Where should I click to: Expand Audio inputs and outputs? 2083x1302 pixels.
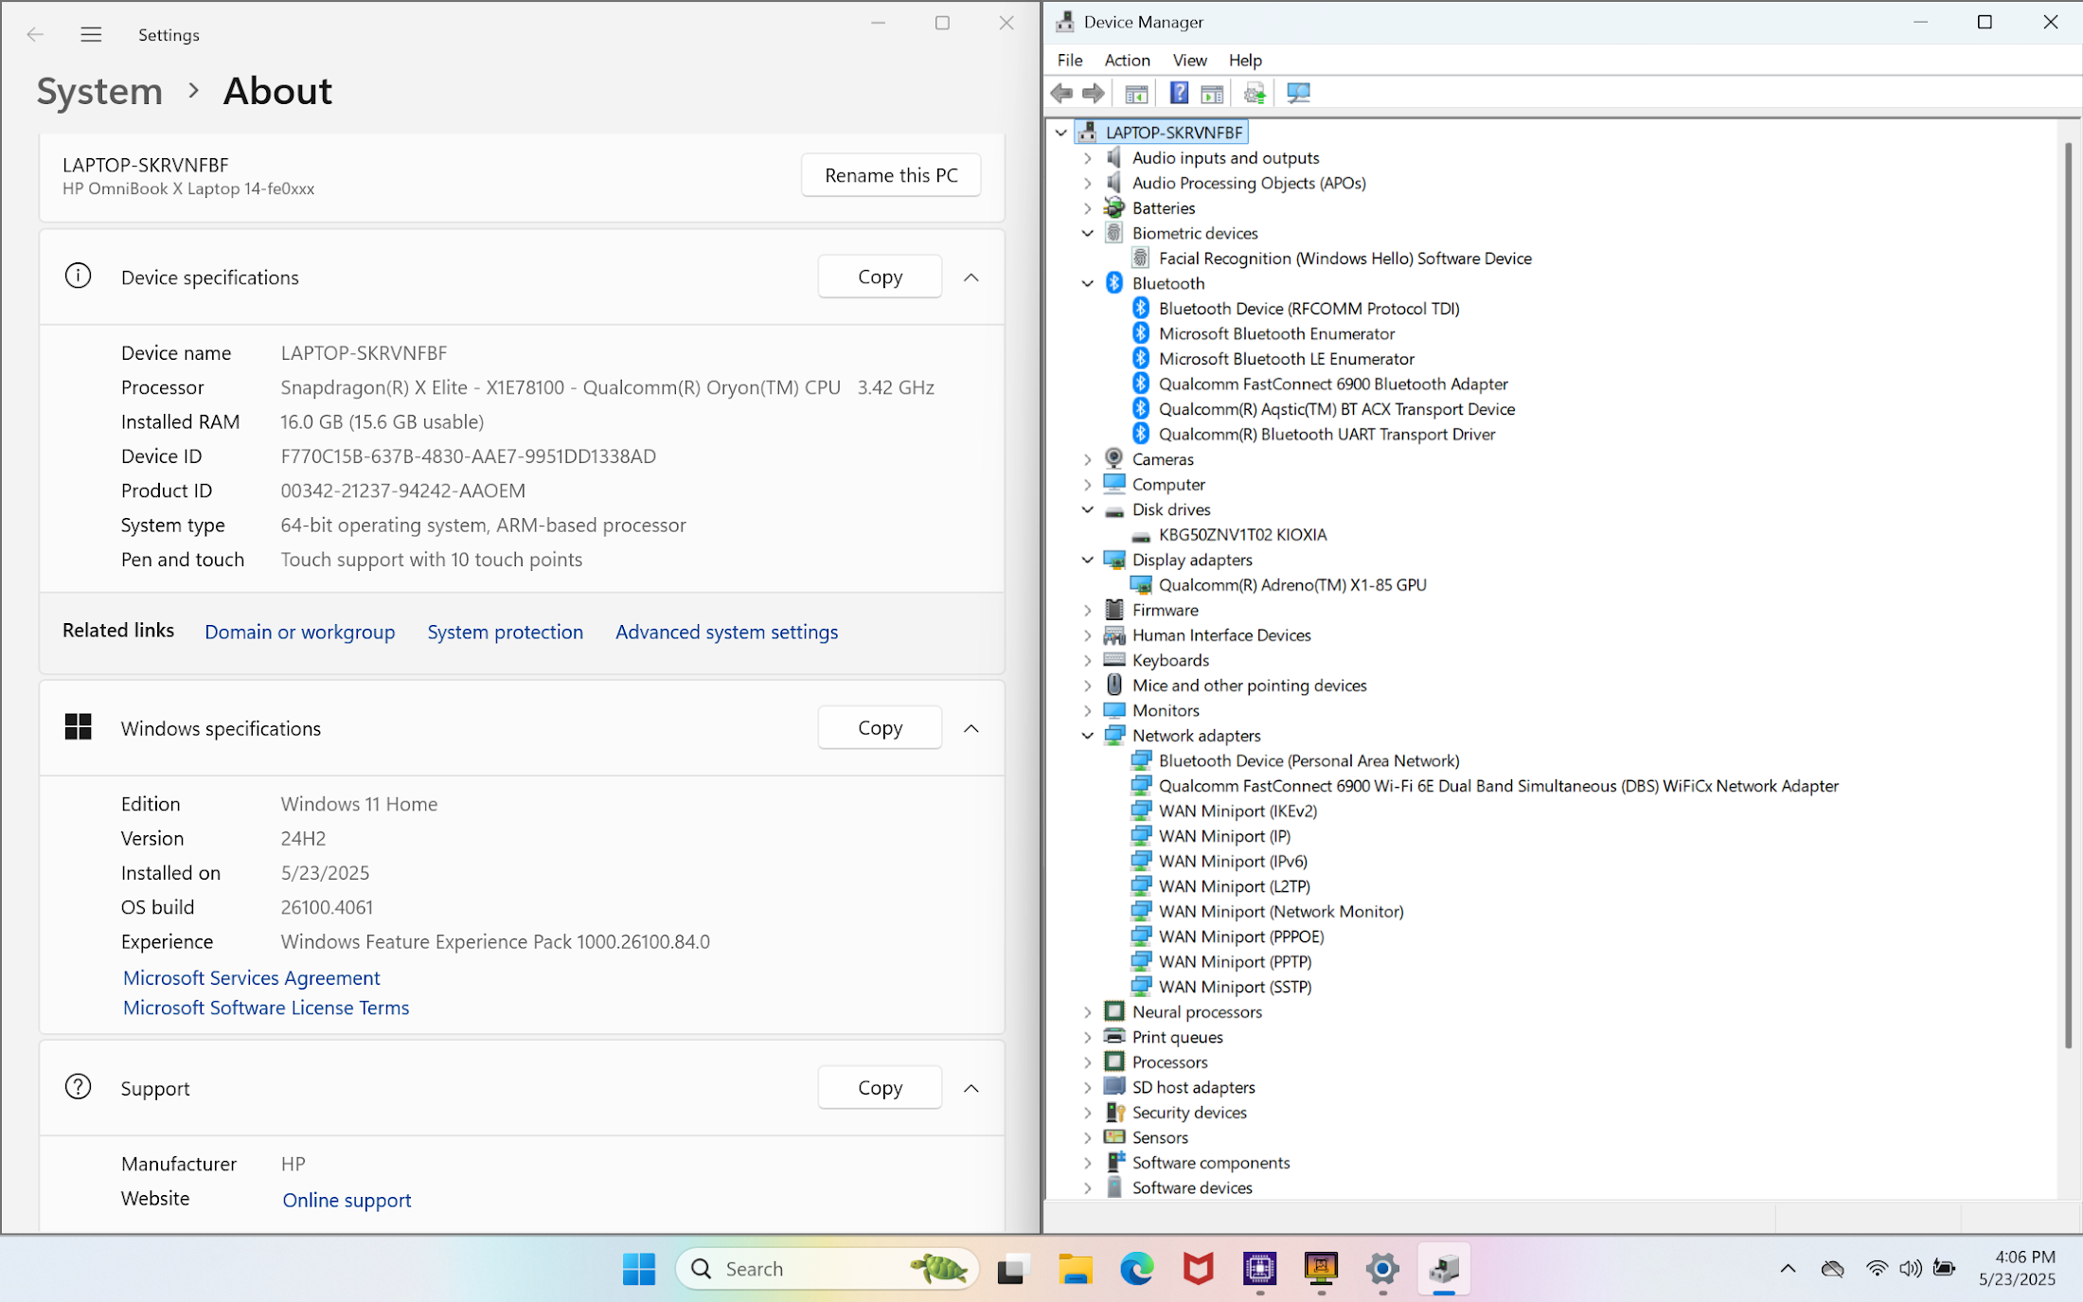pos(1088,158)
